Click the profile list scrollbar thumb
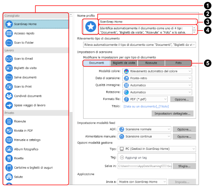Viewport: 212px width, 188px height. coord(71,64)
